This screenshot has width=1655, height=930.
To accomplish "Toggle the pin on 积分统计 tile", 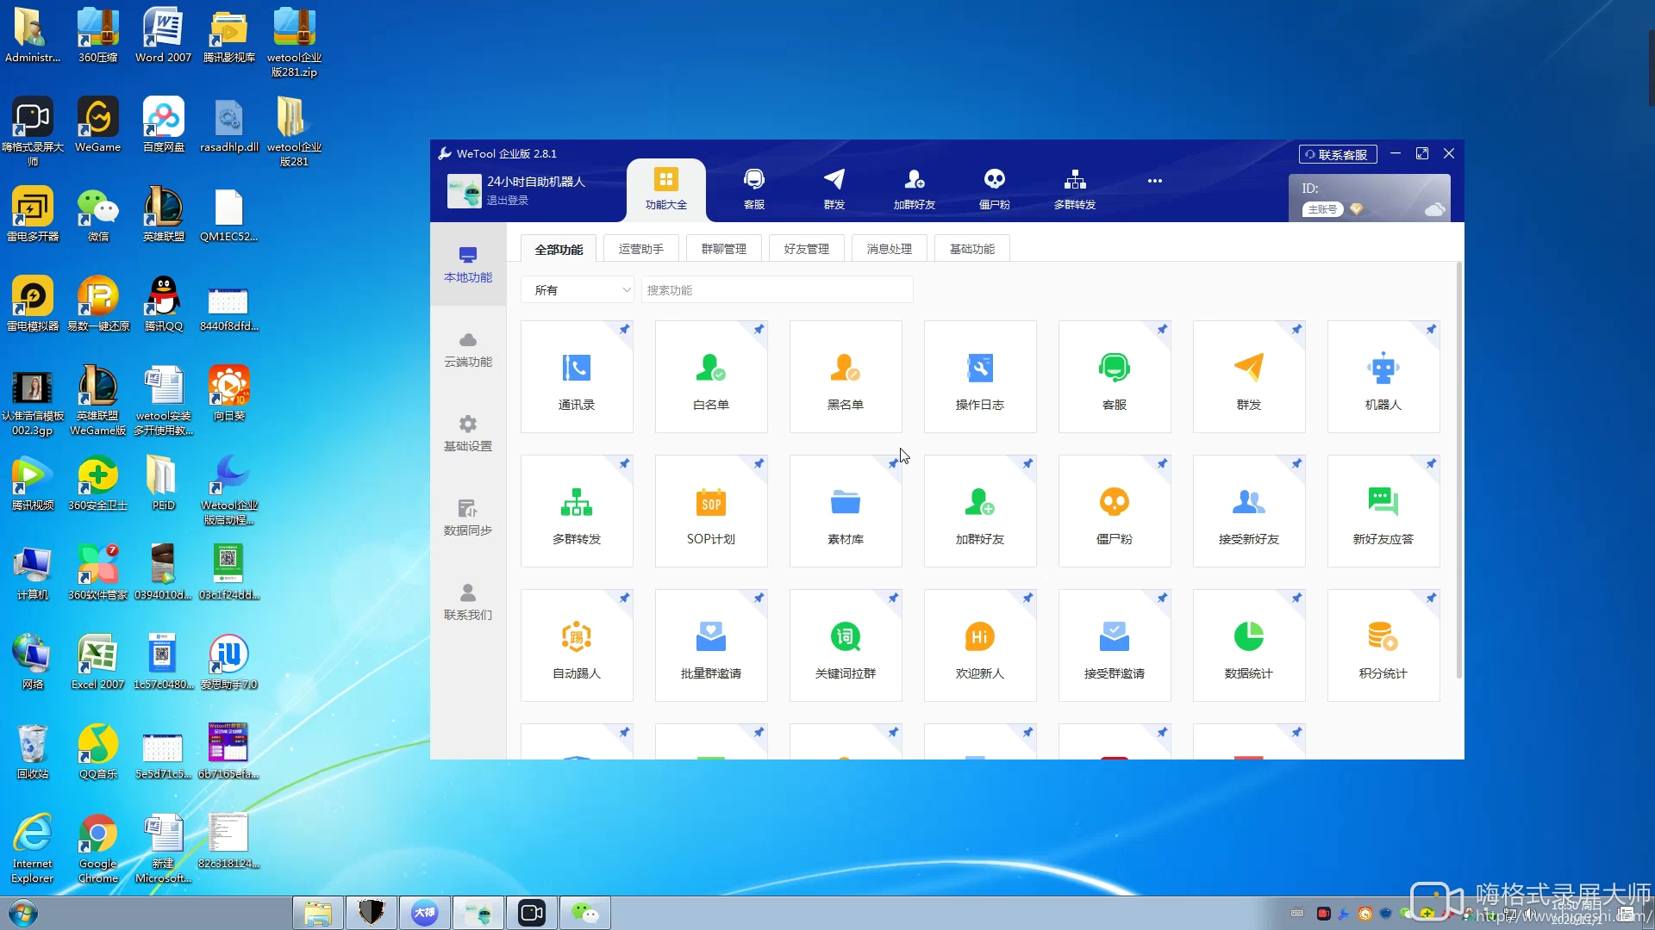I will (1431, 598).
